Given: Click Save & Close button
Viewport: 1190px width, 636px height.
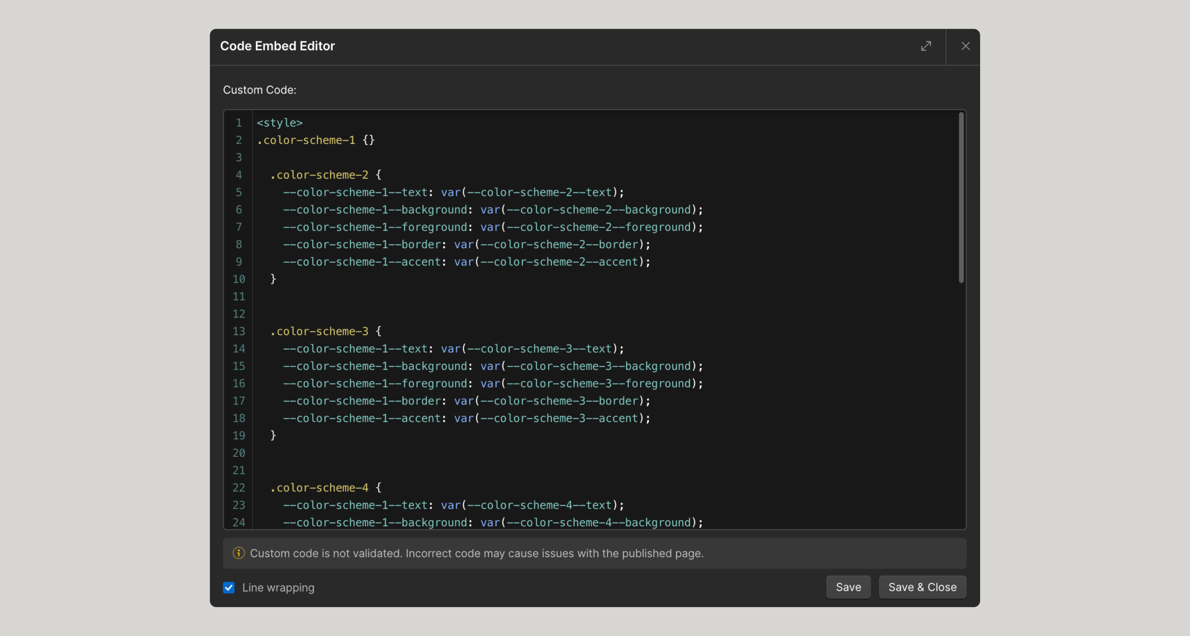Looking at the screenshot, I should click(922, 587).
